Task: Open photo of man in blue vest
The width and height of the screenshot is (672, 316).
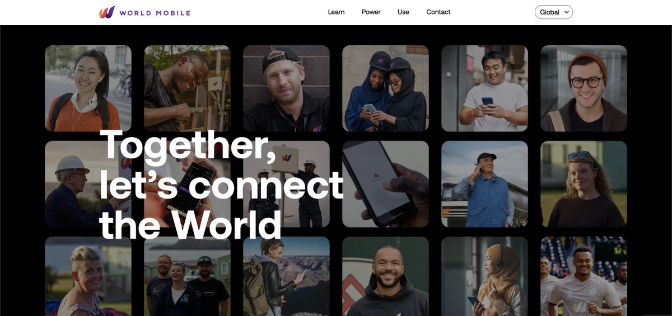Action: tap(484, 184)
